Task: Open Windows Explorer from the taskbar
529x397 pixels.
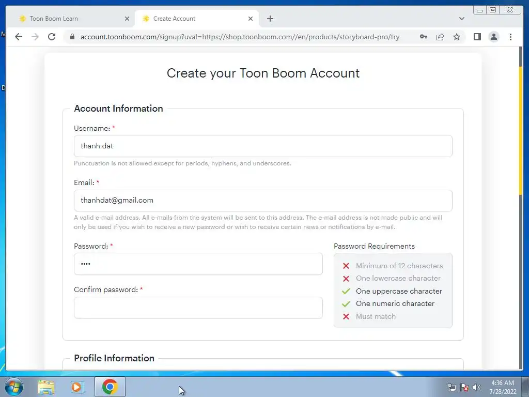Action: click(x=46, y=387)
